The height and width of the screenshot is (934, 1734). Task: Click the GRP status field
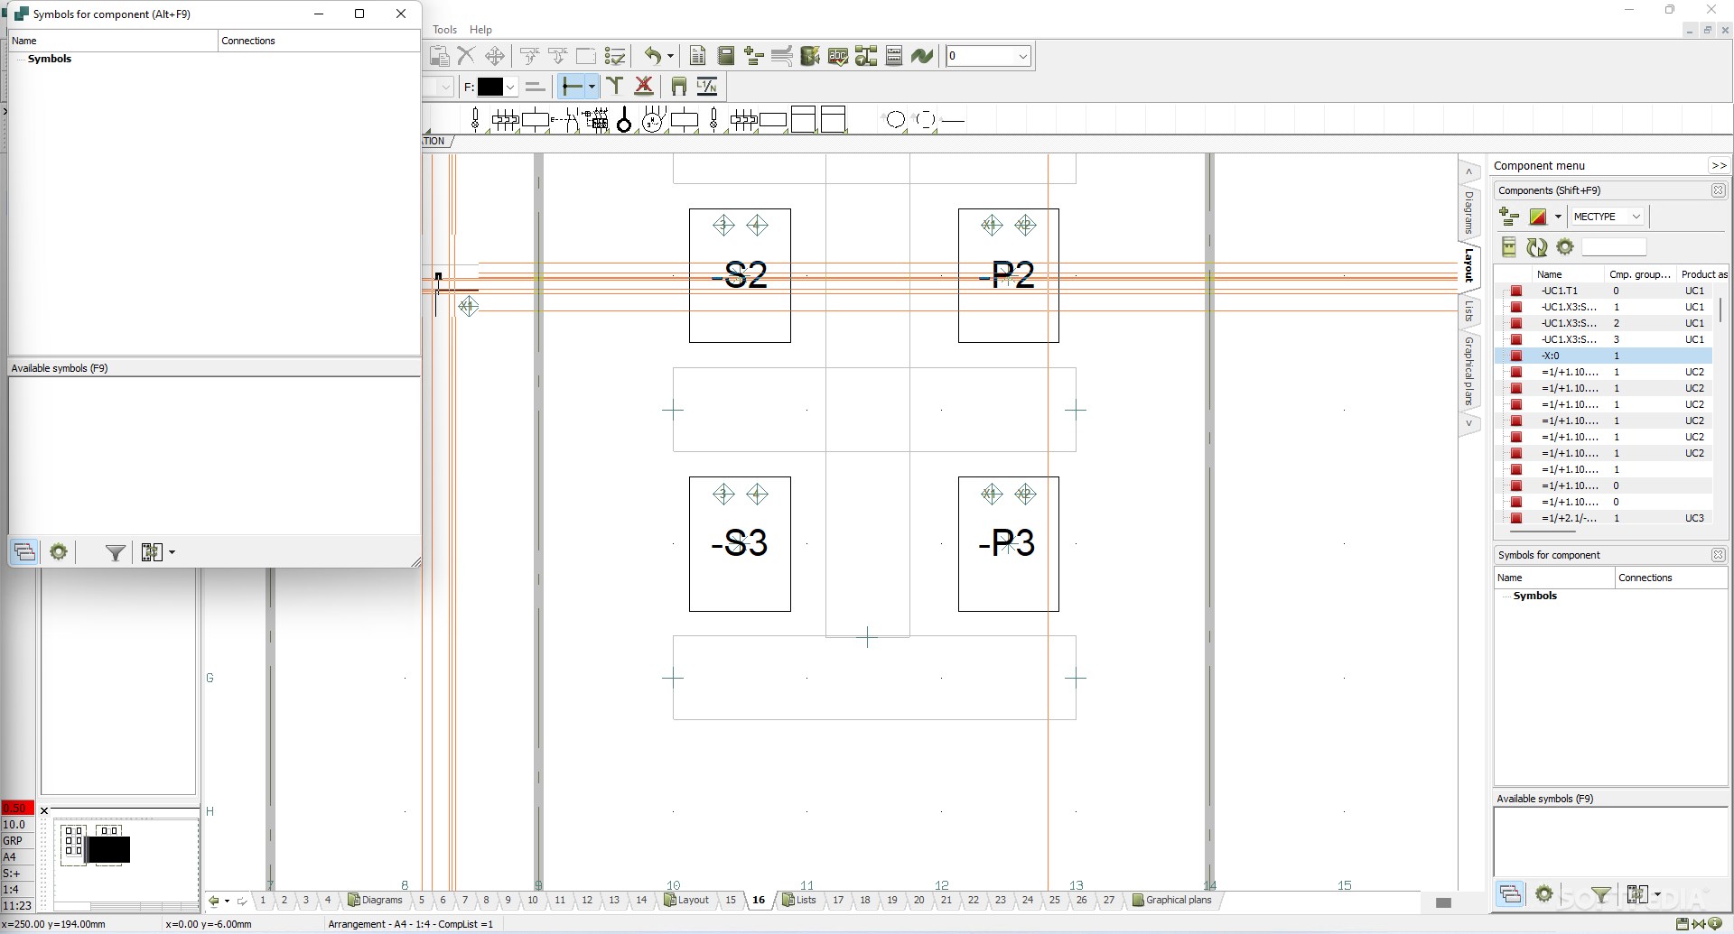(17, 840)
